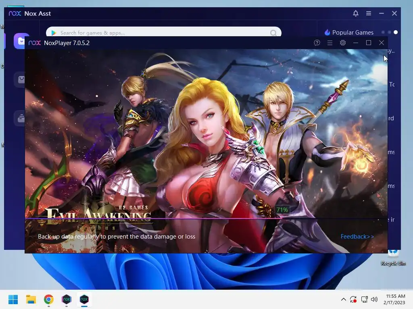Open the NoxPlayer help question mark icon
The width and height of the screenshot is (413, 309).
tap(317, 43)
